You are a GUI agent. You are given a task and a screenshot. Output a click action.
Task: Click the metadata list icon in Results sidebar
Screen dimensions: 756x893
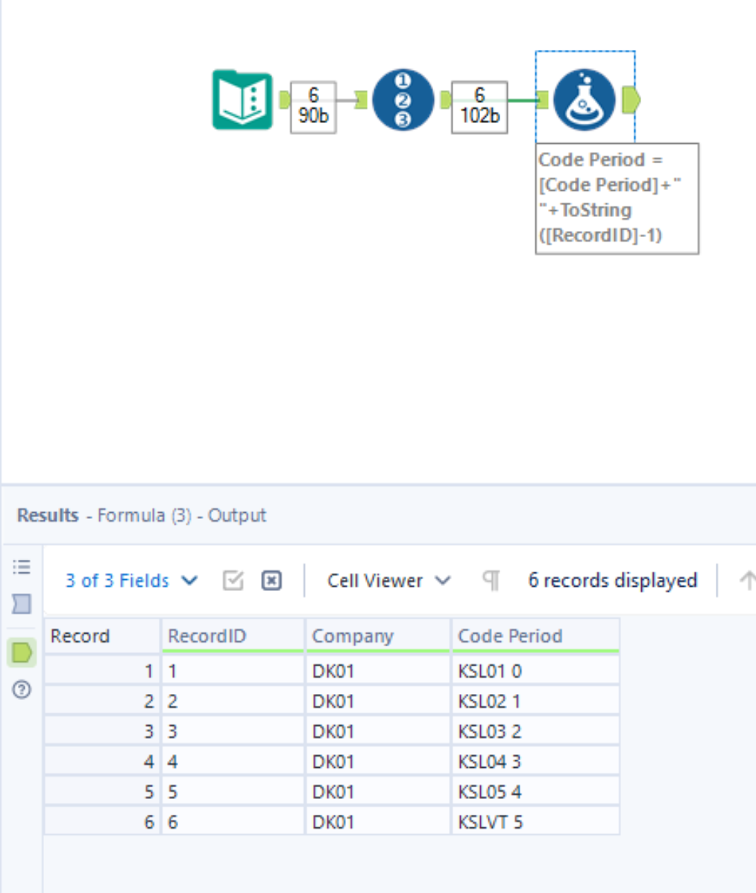point(22,567)
